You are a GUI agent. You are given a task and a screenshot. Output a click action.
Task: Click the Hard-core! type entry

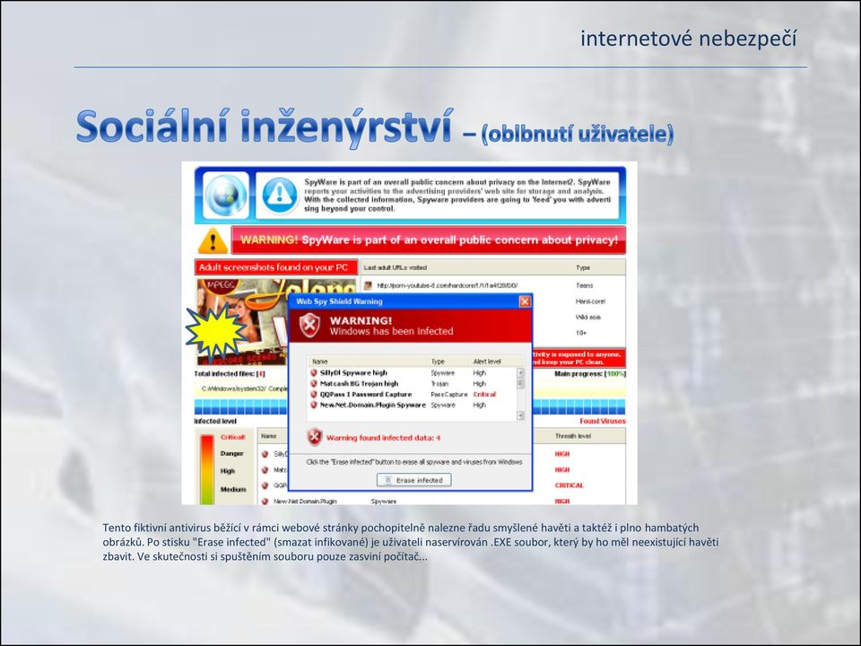(590, 301)
